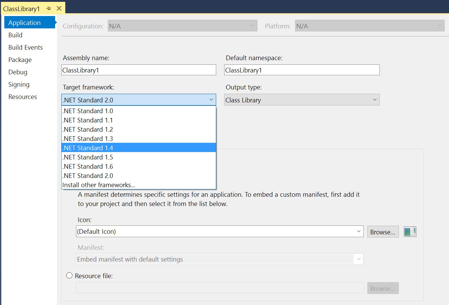Viewport: 449px width, 305px height.
Task: Choose .NET Standard 1.5 from the list
Action: [x=139, y=157]
